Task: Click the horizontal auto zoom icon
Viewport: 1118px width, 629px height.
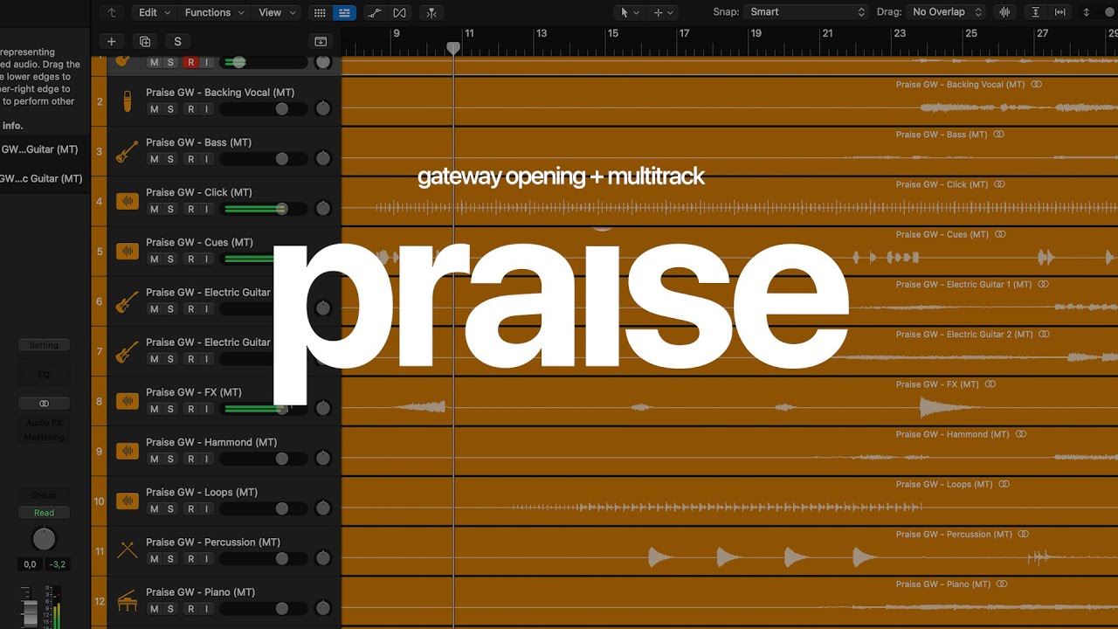Action: [1060, 12]
